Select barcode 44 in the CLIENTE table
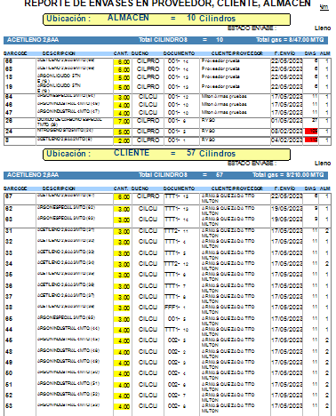 [x=9, y=330]
